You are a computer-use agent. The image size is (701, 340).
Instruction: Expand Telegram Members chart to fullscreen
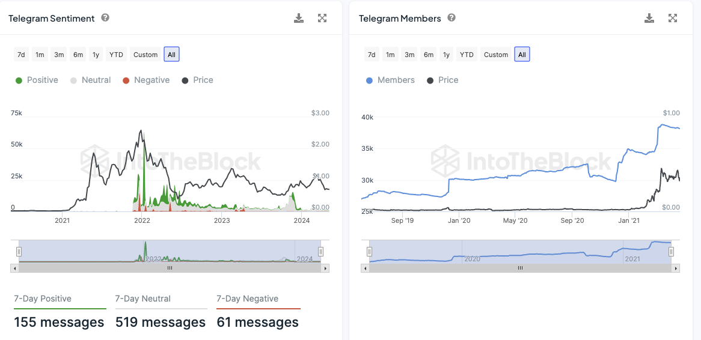click(x=673, y=18)
